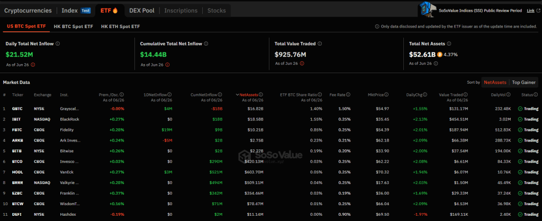Click info icon beside Total Net Assets date
Viewport: 542px width, 221px height.
point(436,63)
